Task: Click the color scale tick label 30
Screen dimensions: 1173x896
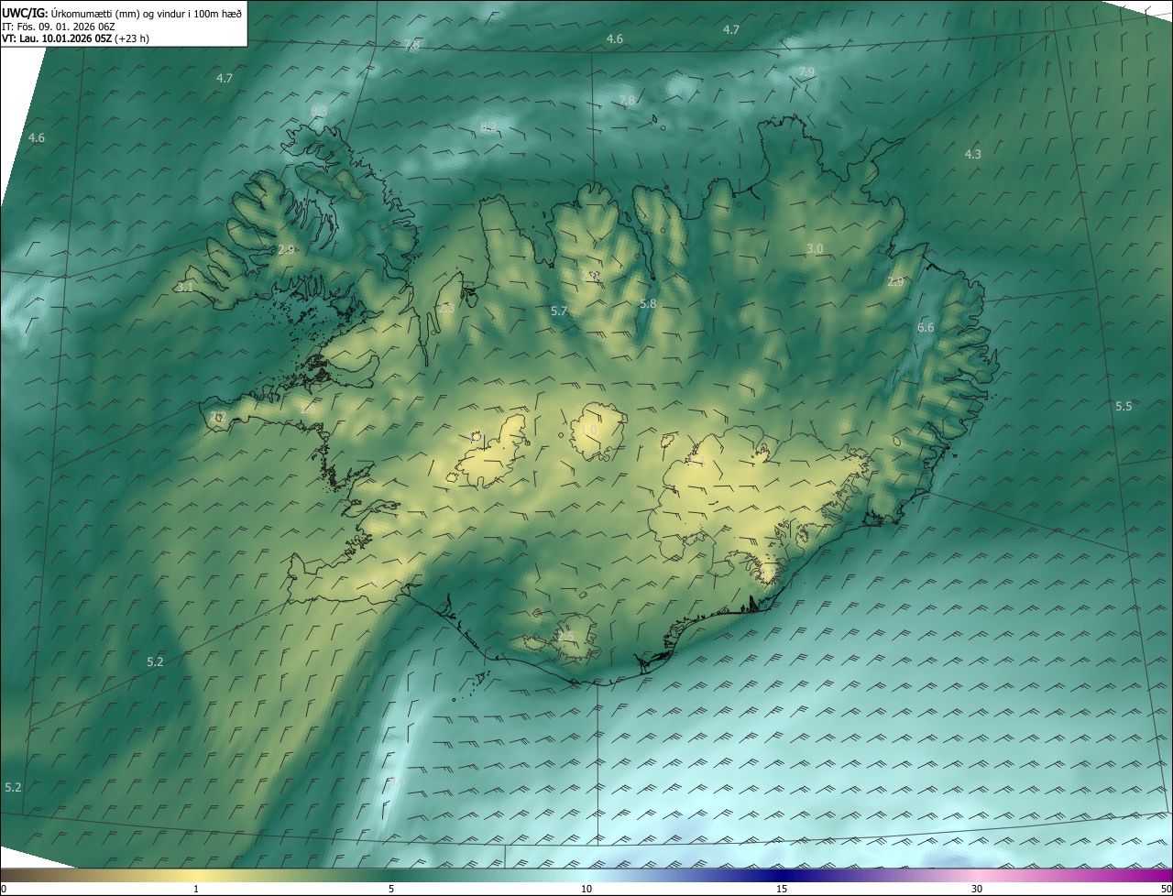Action: tap(977, 890)
